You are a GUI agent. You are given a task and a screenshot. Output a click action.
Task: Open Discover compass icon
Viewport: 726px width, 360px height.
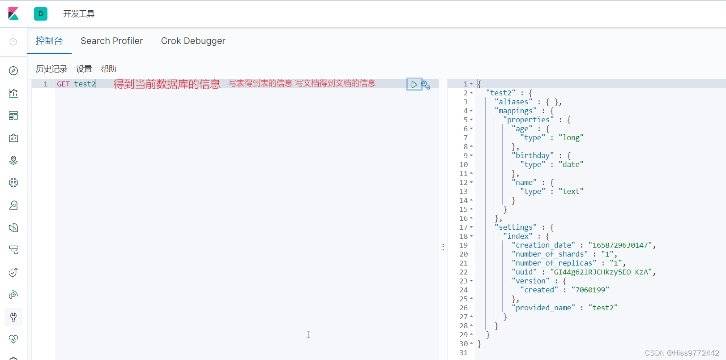tap(13, 71)
